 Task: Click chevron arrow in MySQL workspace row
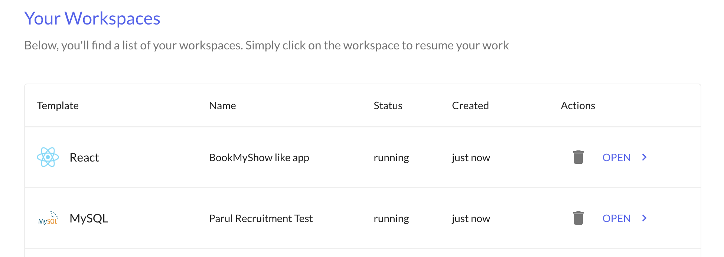[x=644, y=218]
